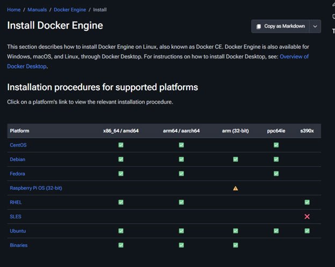Click Fedora x86_64 check mark
The width and height of the screenshot is (335, 267).
click(x=121, y=174)
